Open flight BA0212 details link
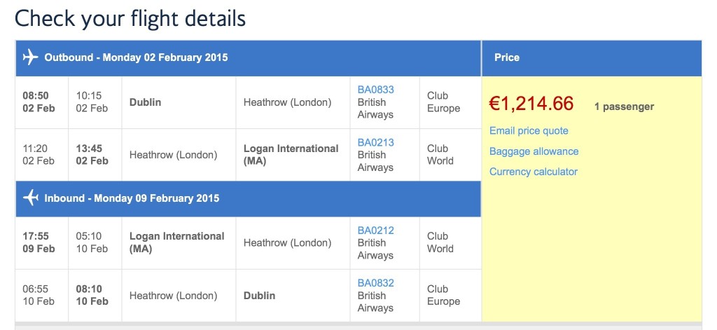717x330 pixels. tap(375, 231)
